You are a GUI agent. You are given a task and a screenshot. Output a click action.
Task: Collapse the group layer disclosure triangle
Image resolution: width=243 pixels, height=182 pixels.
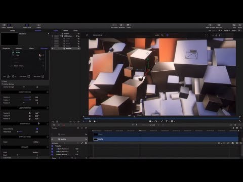pos(60,36)
